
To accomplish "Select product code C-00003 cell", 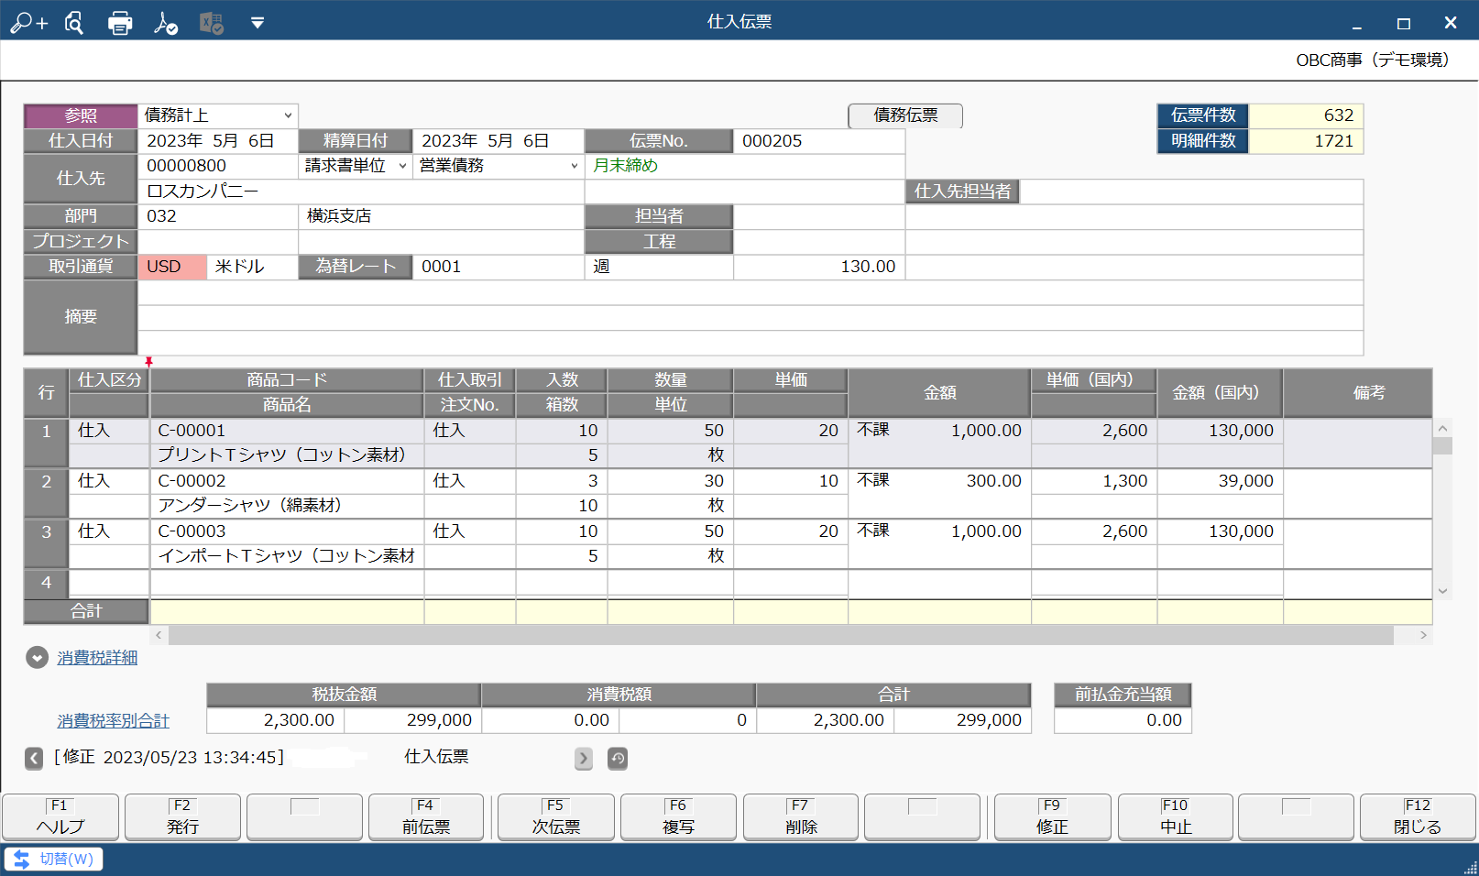I will [287, 531].
